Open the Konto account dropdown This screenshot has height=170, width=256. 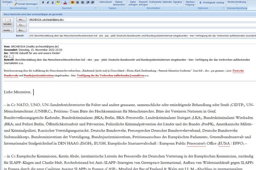tap(8, 30)
